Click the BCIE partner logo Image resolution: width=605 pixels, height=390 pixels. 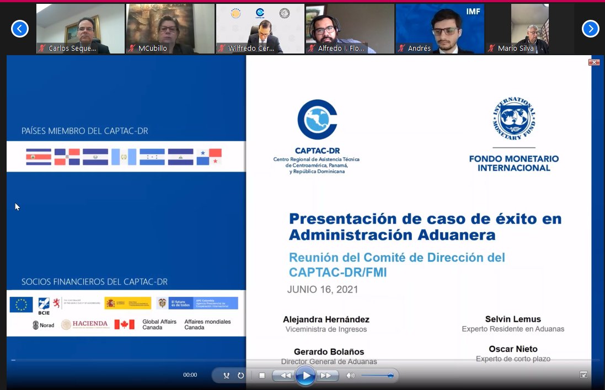tap(44, 306)
